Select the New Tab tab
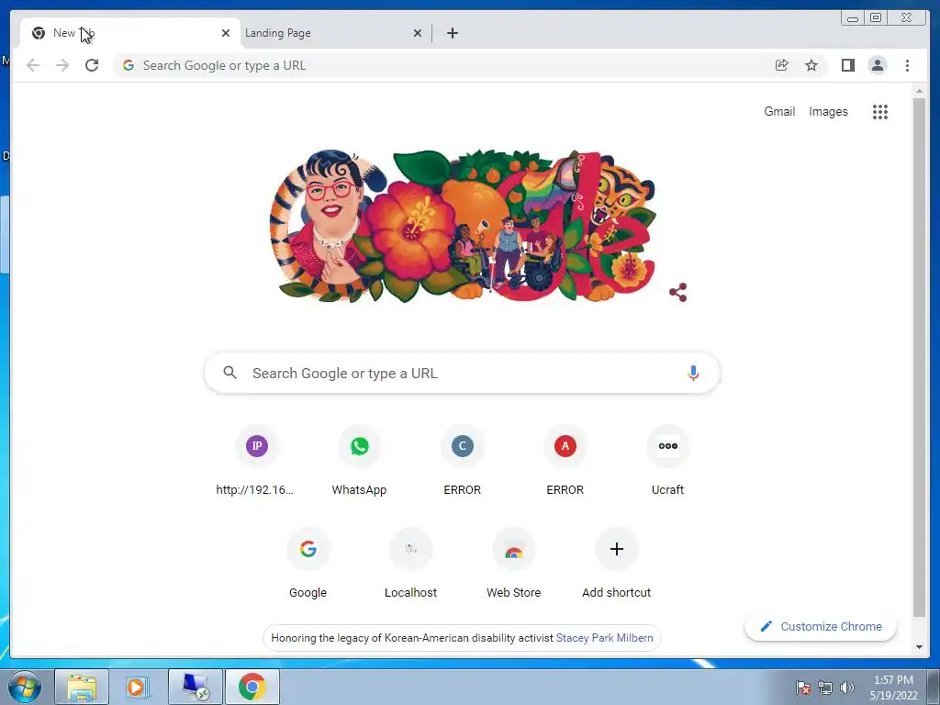This screenshot has height=705, width=940. (x=129, y=33)
